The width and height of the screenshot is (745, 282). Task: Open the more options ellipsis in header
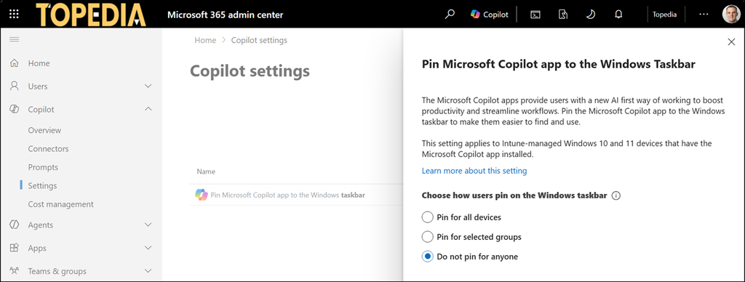[704, 15]
